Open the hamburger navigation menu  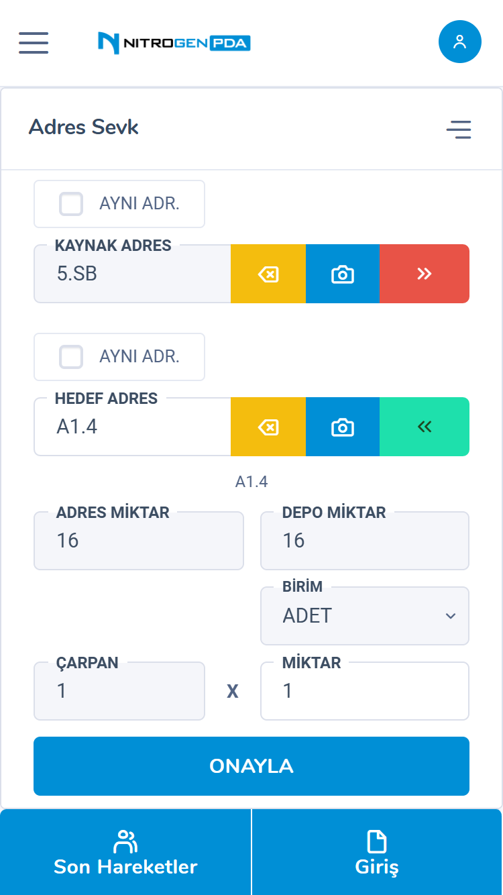pos(33,42)
